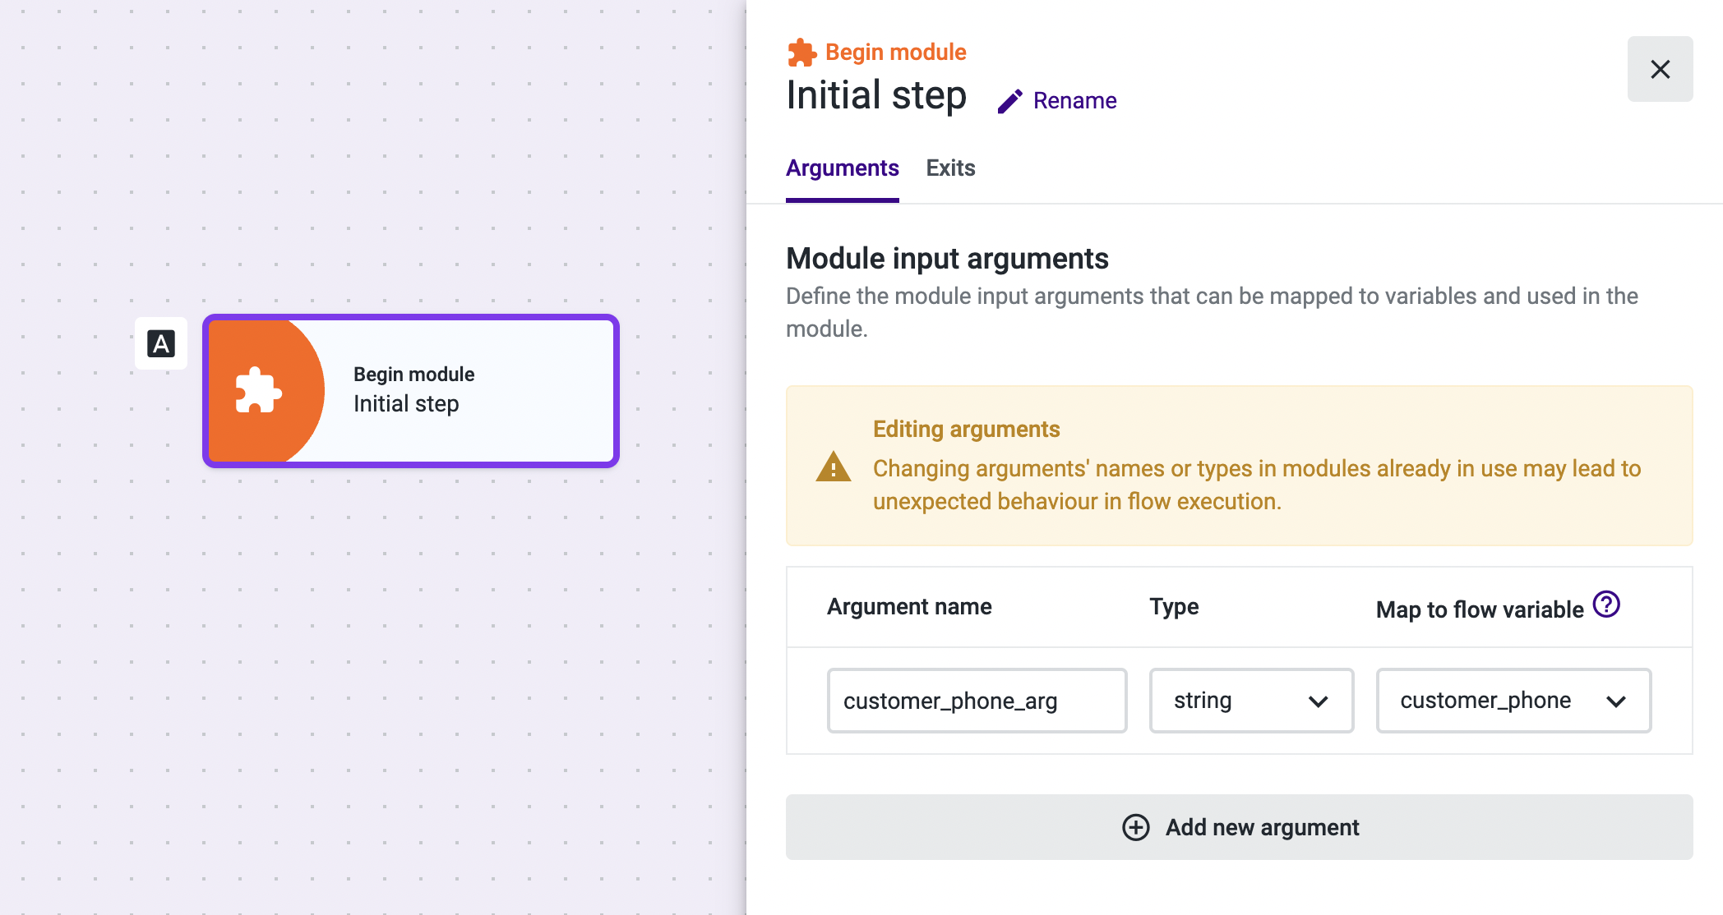Image resolution: width=1723 pixels, height=915 pixels.
Task: Click the Begin module label in the header
Action: pyautogui.click(x=895, y=53)
